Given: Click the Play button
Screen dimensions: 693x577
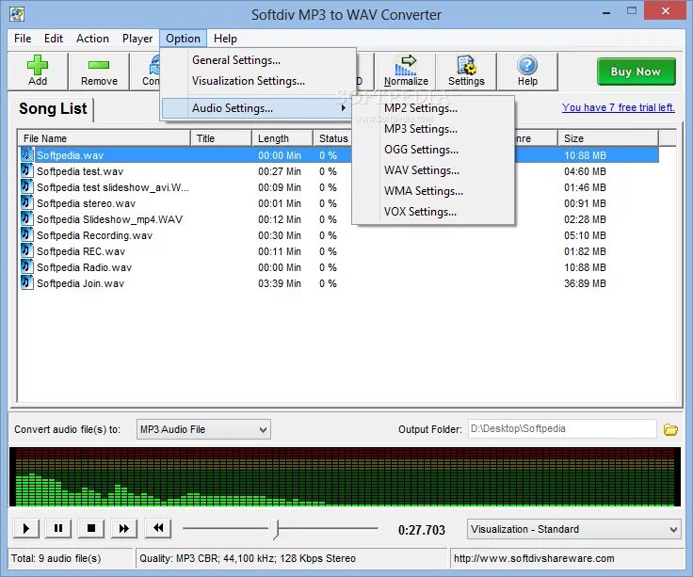Looking at the screenshot, I should (x=26, y=528).
